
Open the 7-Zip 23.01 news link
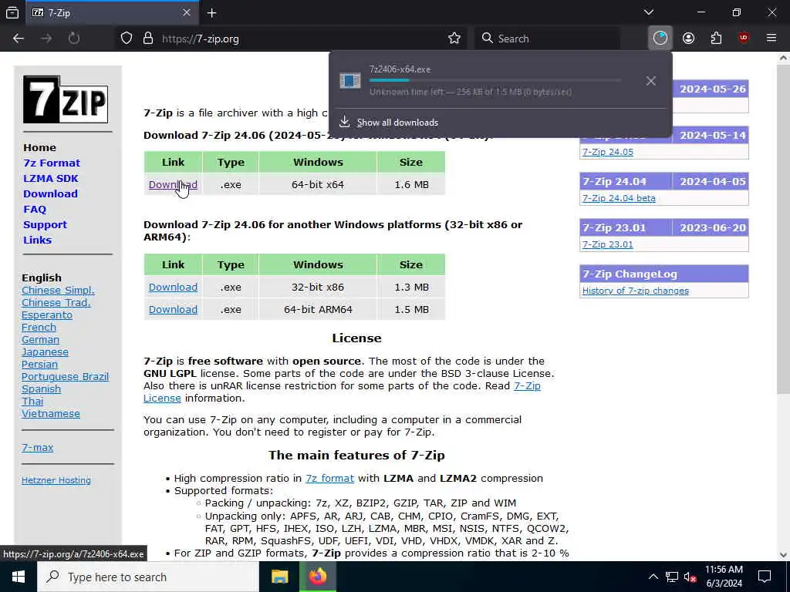(608, 244)
